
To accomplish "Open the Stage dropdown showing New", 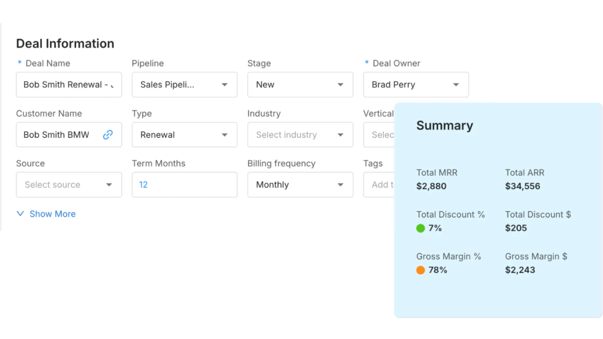I will tap(300, 85).
